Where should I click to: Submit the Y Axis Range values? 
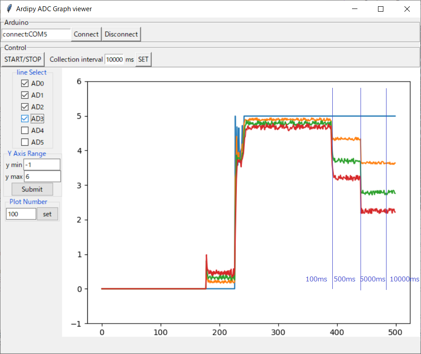coord(32,189)
